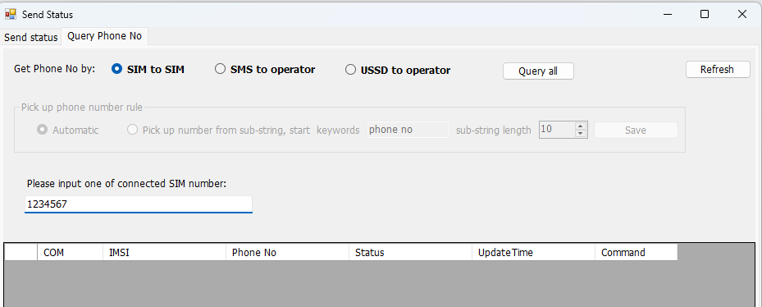Decrease sub-string length with down arrow
This screenshot has height=307, width=762.
tap(581, 134)
